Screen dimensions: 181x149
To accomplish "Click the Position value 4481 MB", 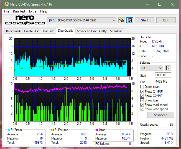I will [x=167, y=138].
